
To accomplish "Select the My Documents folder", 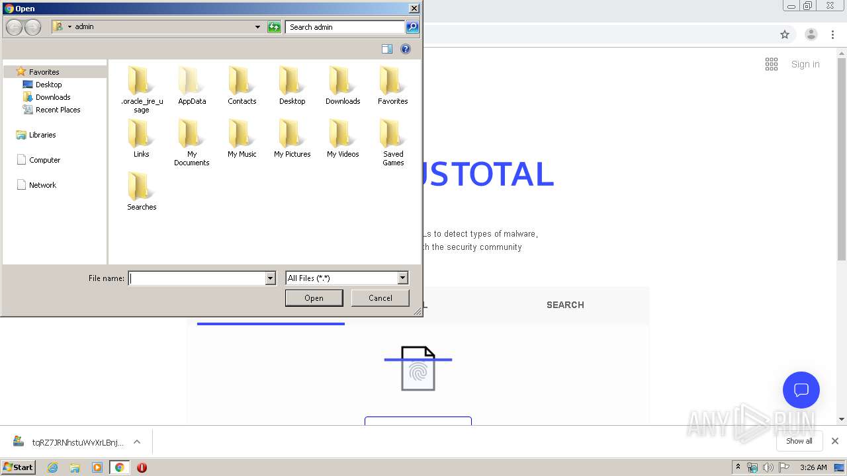I will point(191,142).
